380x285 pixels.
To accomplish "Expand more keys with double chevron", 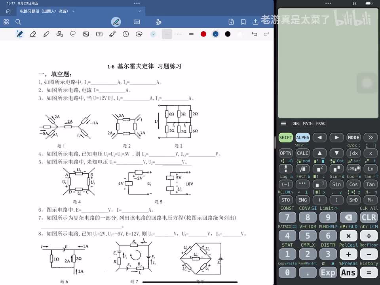I will 370,138.
